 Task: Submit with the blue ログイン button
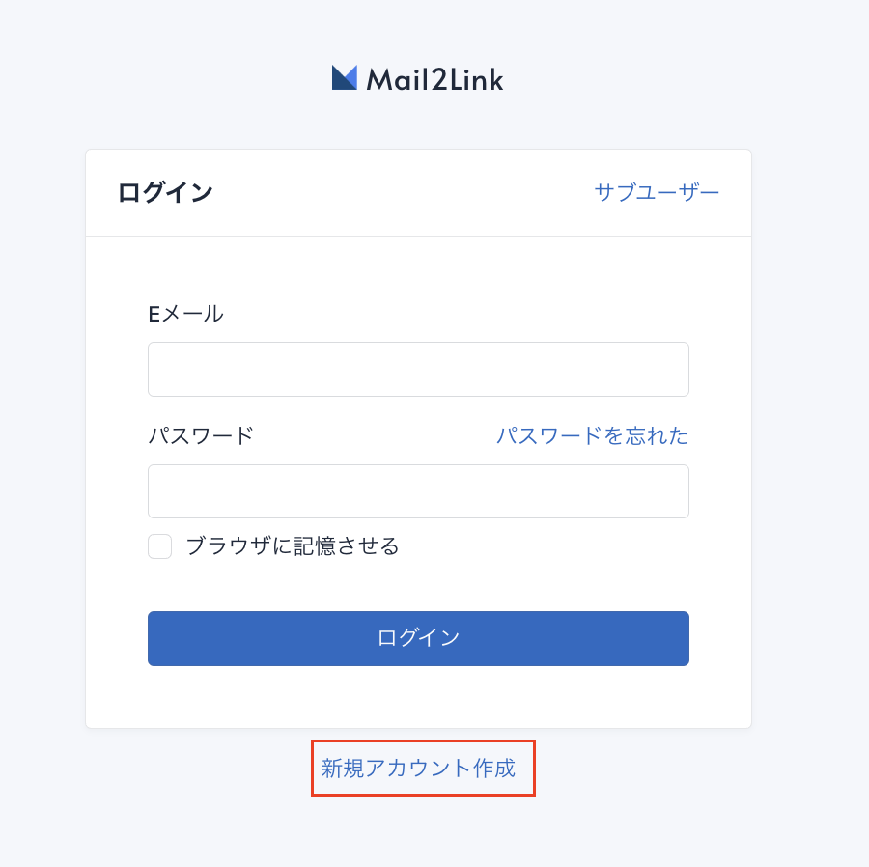click(418, 638)
